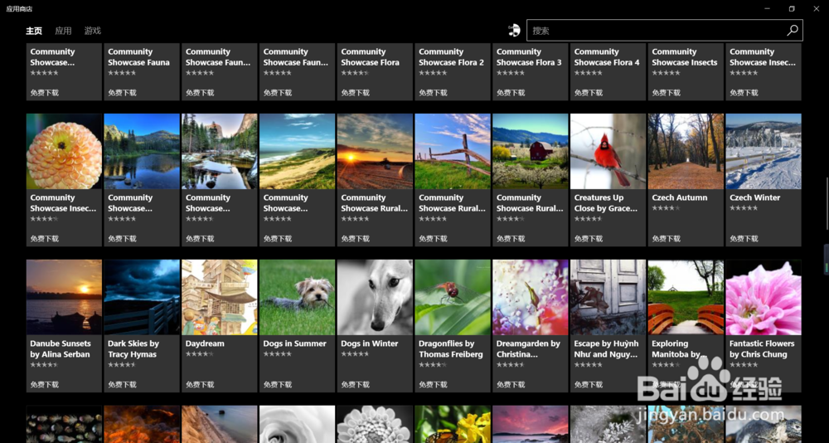
Task: Switch to the 应用 tab
Action: (x=63, y=31)
